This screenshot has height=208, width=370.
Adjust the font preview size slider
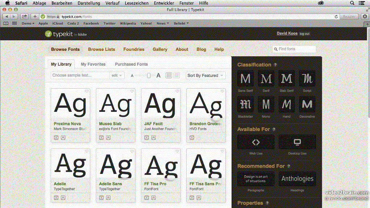tap(149, 76)
